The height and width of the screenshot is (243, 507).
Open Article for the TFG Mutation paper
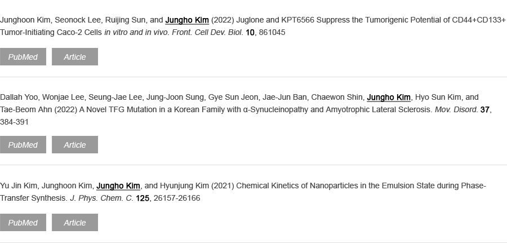(75, 145)
